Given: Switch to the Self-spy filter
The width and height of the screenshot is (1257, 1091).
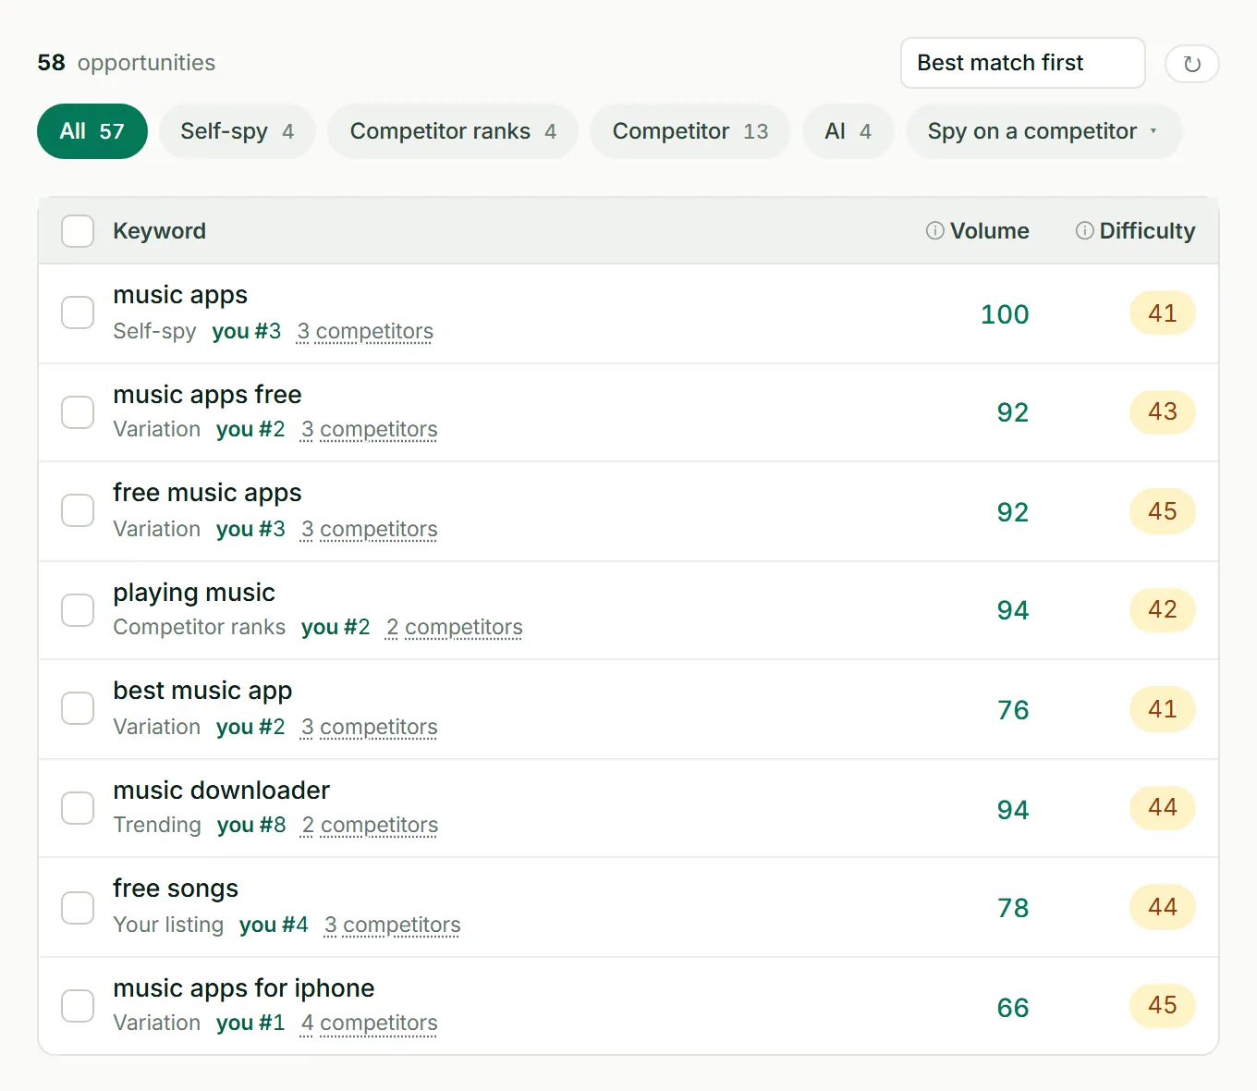Looking at the screenshot, I should [238, 131].
